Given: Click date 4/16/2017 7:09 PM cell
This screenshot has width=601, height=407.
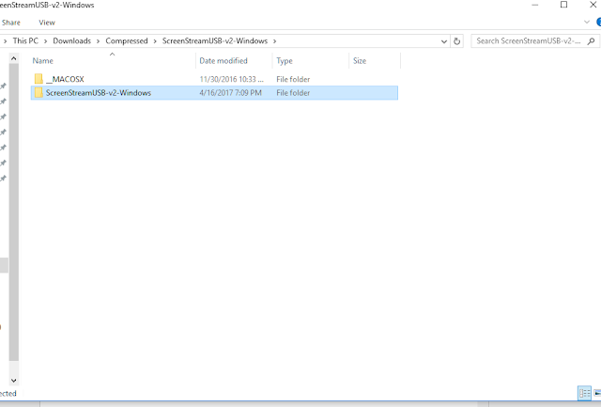Looking at the screenshot, I should coord(230,92).
